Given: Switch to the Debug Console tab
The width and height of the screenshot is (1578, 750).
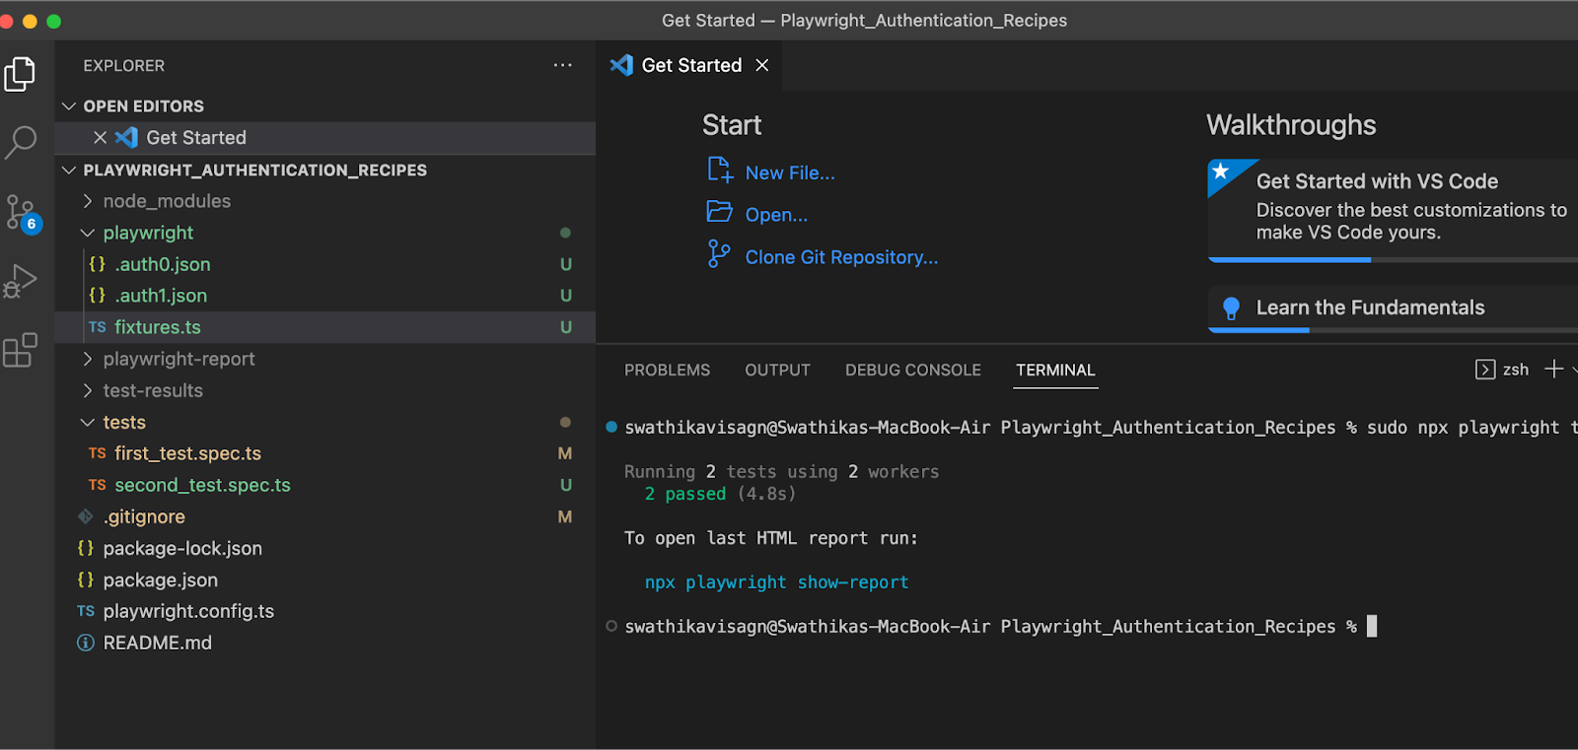Looking at the screenshot, I should click(x=912, y=371).
